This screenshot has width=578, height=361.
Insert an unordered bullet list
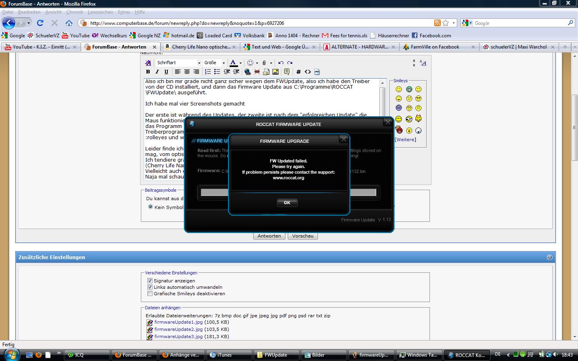[217, 72]
